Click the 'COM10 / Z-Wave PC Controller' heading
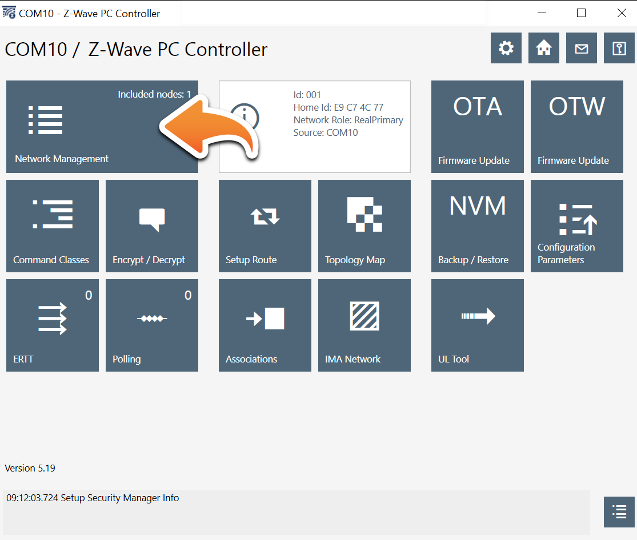Screen dimensions: 637x540 (136, 50)
